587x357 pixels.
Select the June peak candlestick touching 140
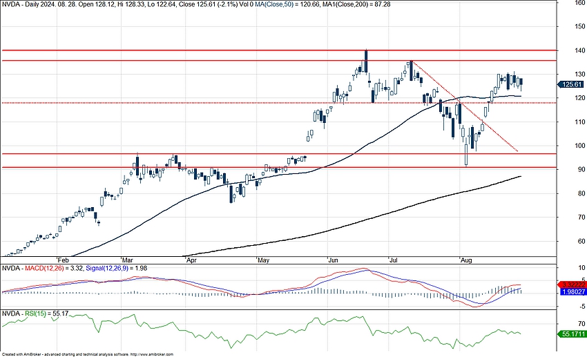pyautogui.click(x=366, y=61)
